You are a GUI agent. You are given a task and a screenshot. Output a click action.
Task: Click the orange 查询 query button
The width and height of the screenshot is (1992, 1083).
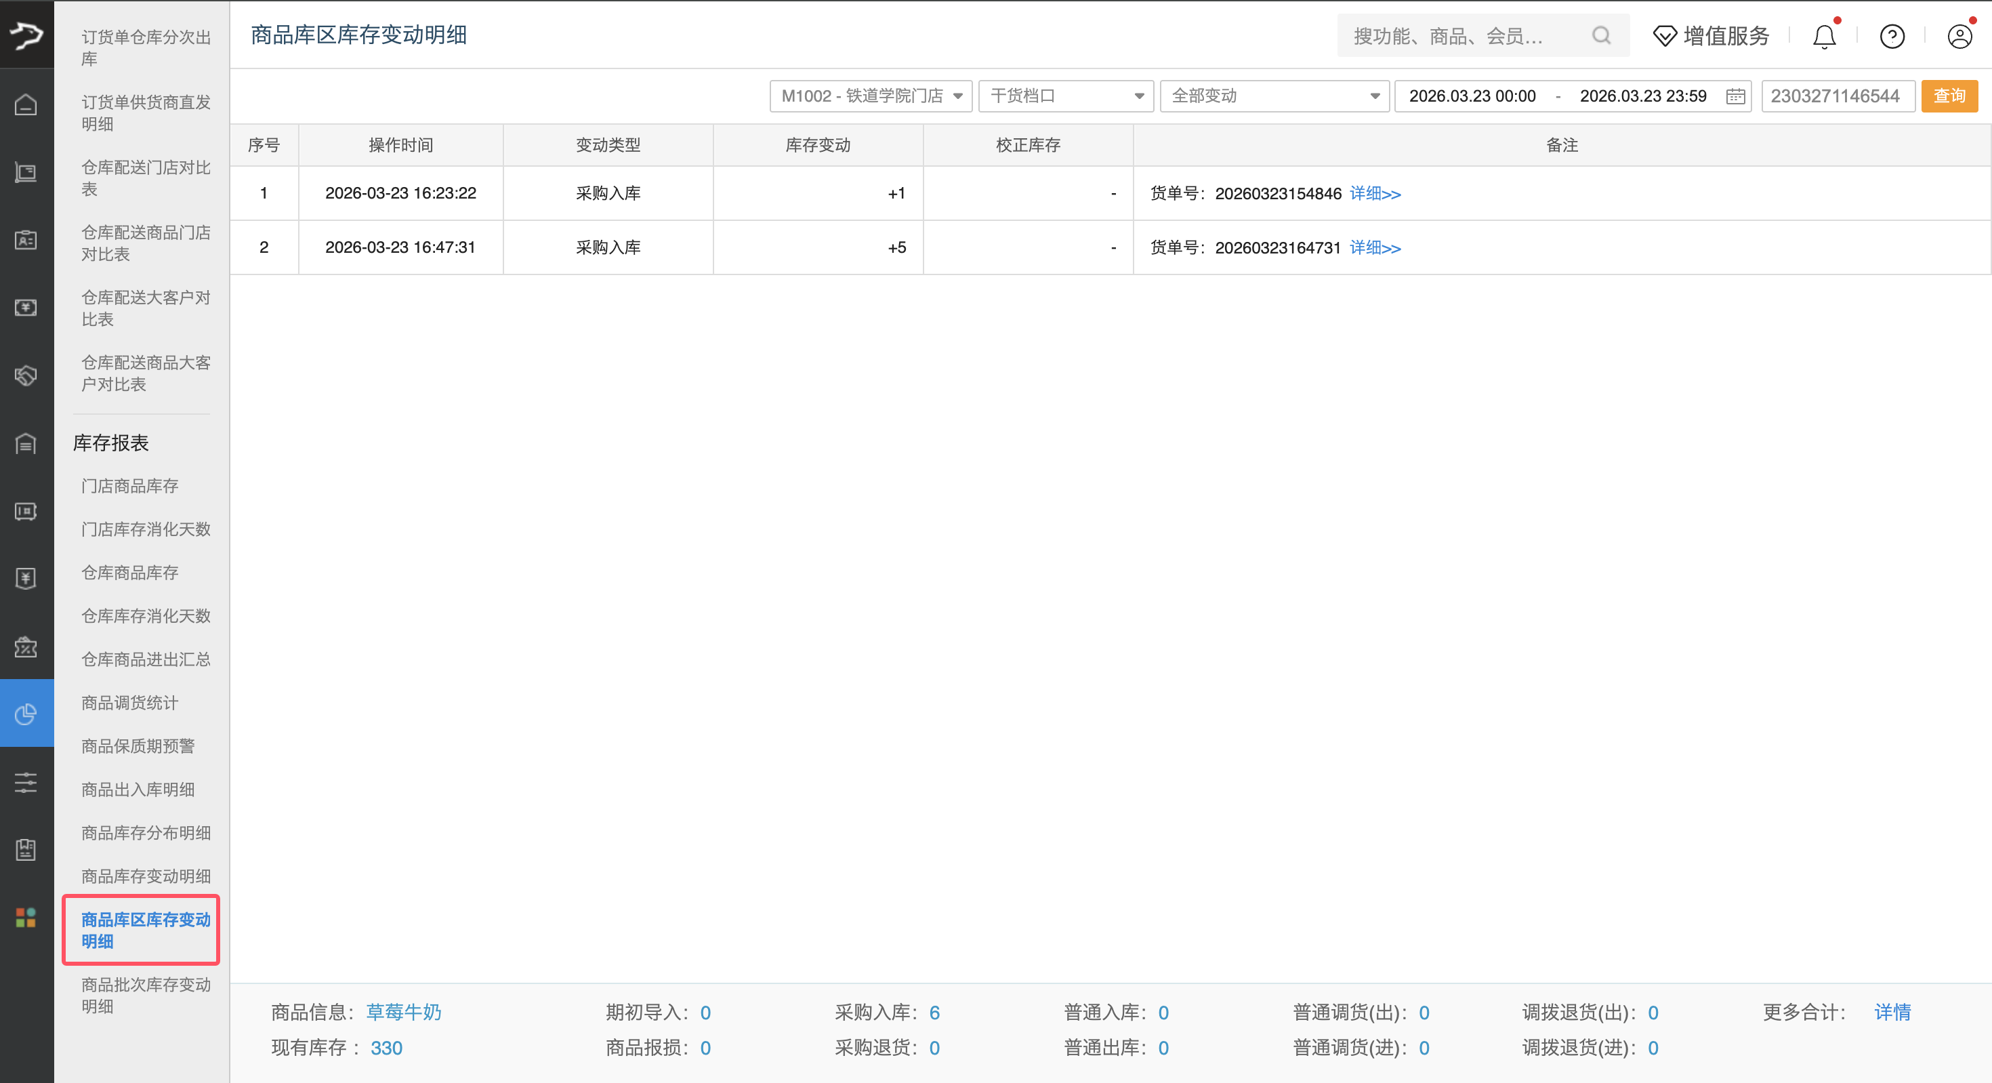pyautogui.click(x=1949, y=95)
